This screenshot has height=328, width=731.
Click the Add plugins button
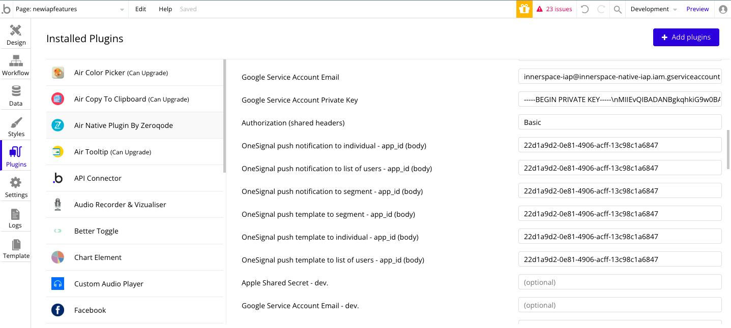point(686,37)
